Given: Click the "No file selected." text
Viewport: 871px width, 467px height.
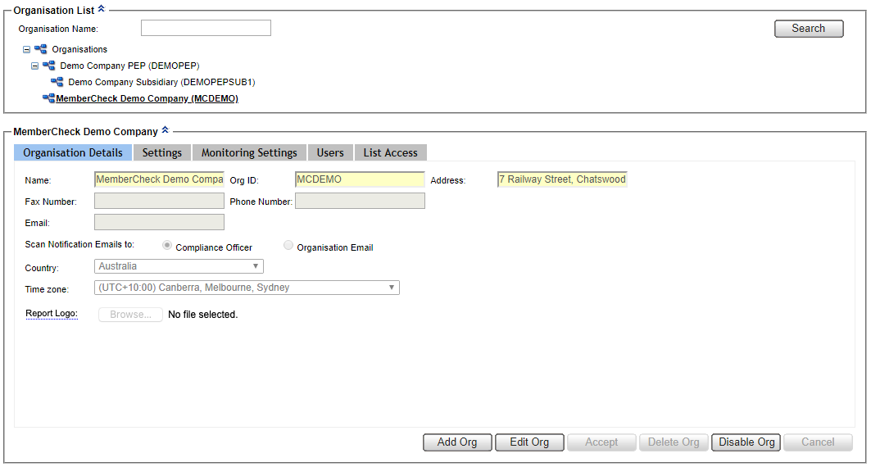Looking at the screenshot, I should tap(202, 315).
